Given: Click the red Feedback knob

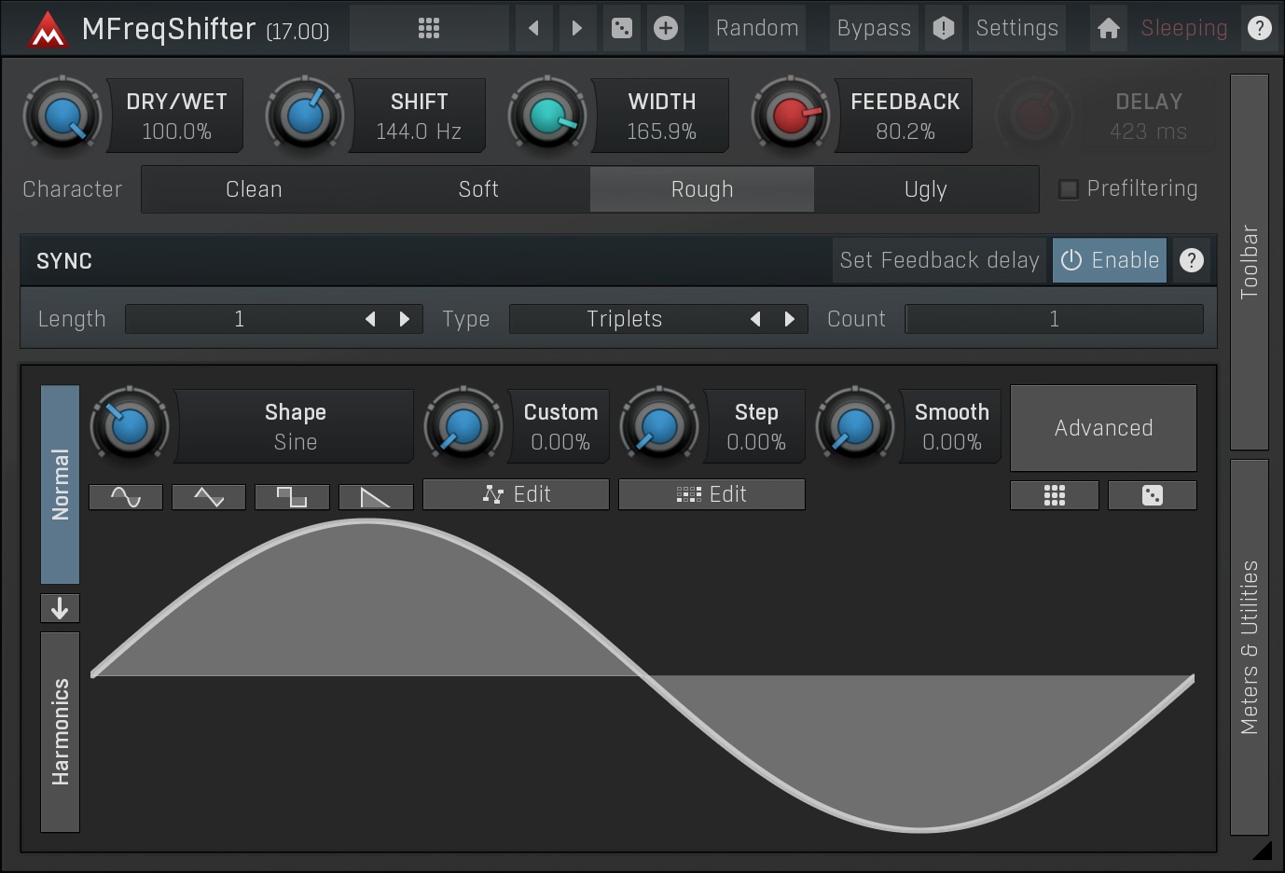Looking at the screenshot, I should coord(791,116).
